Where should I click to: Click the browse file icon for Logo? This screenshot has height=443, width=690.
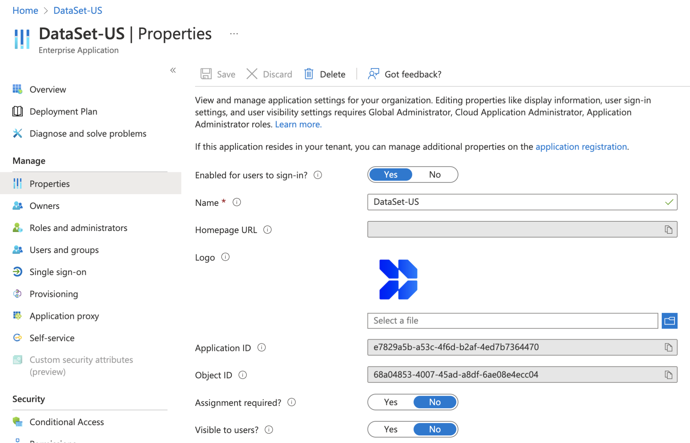point(669,321)
